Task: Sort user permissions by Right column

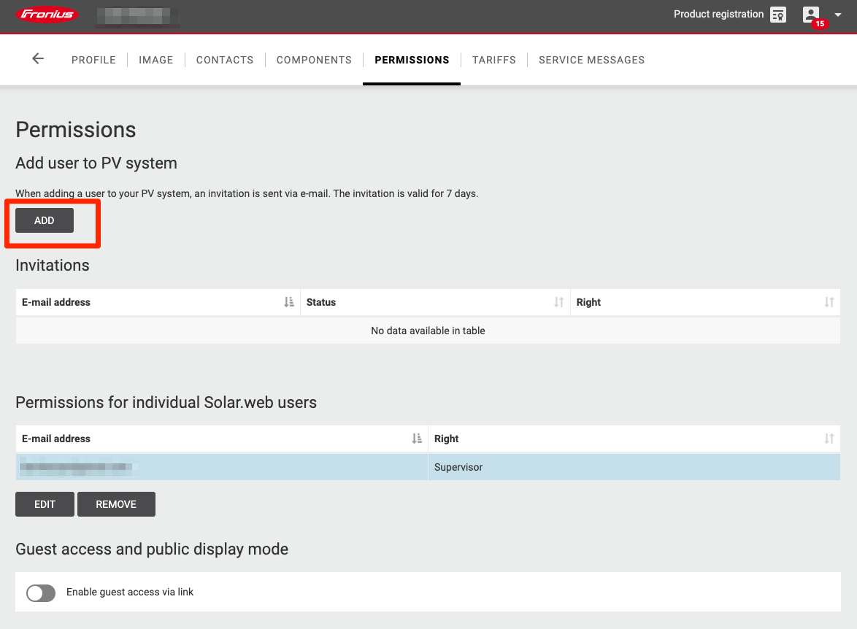Action: 829,439
